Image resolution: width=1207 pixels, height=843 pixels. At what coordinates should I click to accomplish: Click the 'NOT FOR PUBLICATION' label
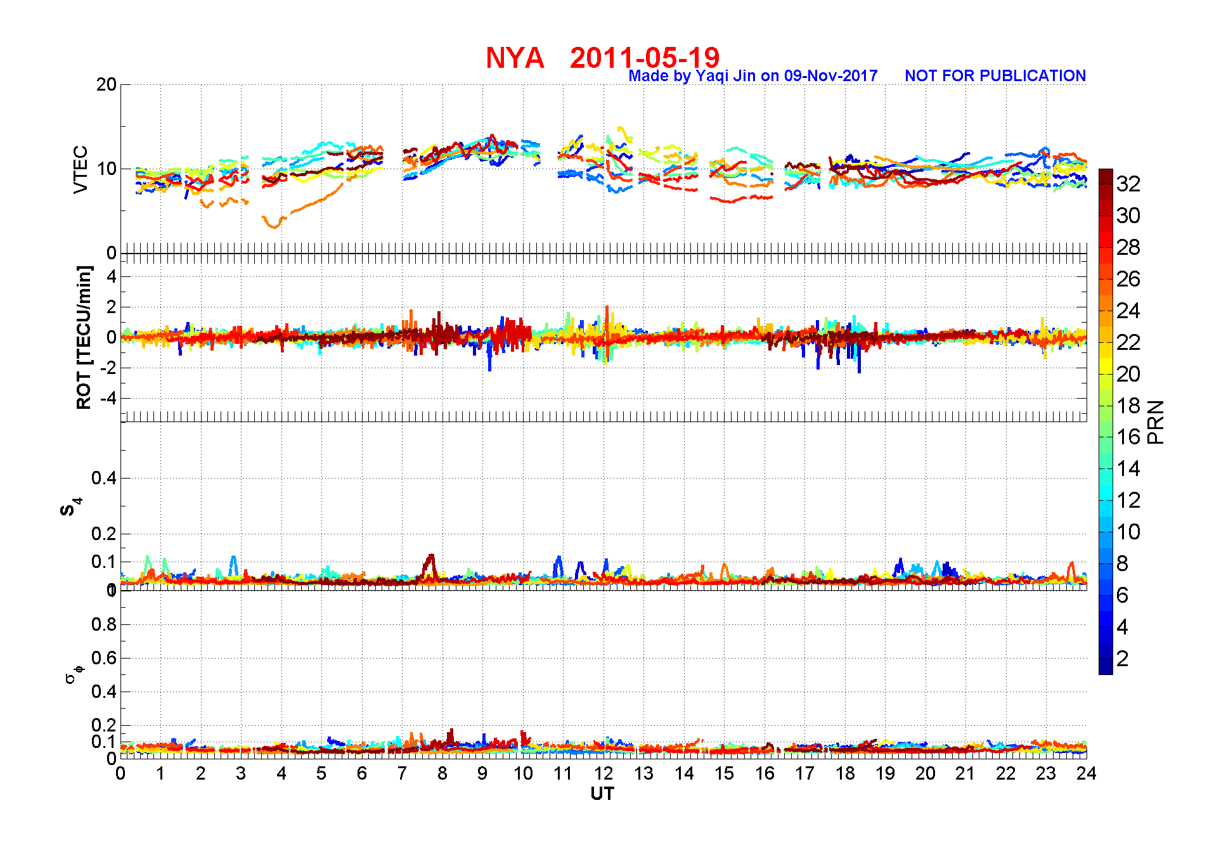[995, 76]
